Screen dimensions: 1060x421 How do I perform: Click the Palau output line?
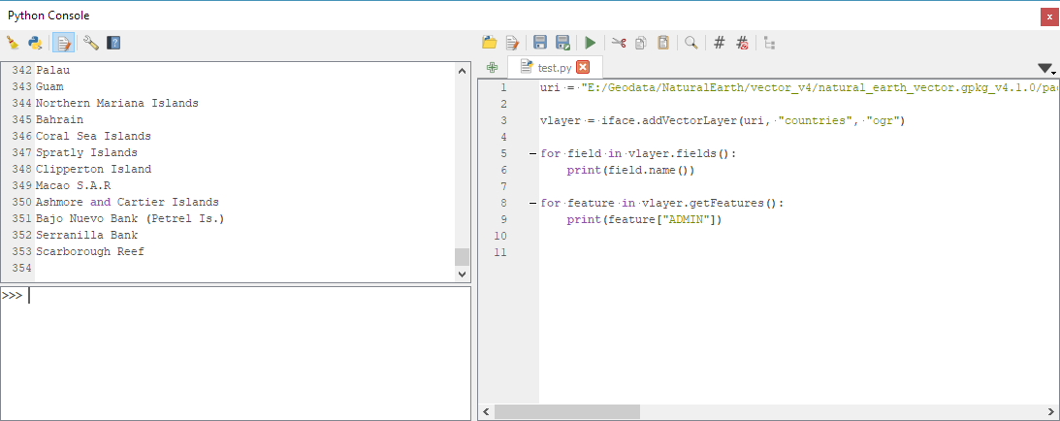[52, 70]
